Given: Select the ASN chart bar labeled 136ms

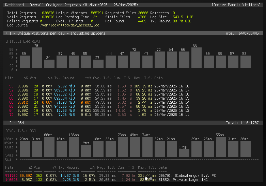Looking at the screenshot, I should pyautogui.click(x=74, y=147).
